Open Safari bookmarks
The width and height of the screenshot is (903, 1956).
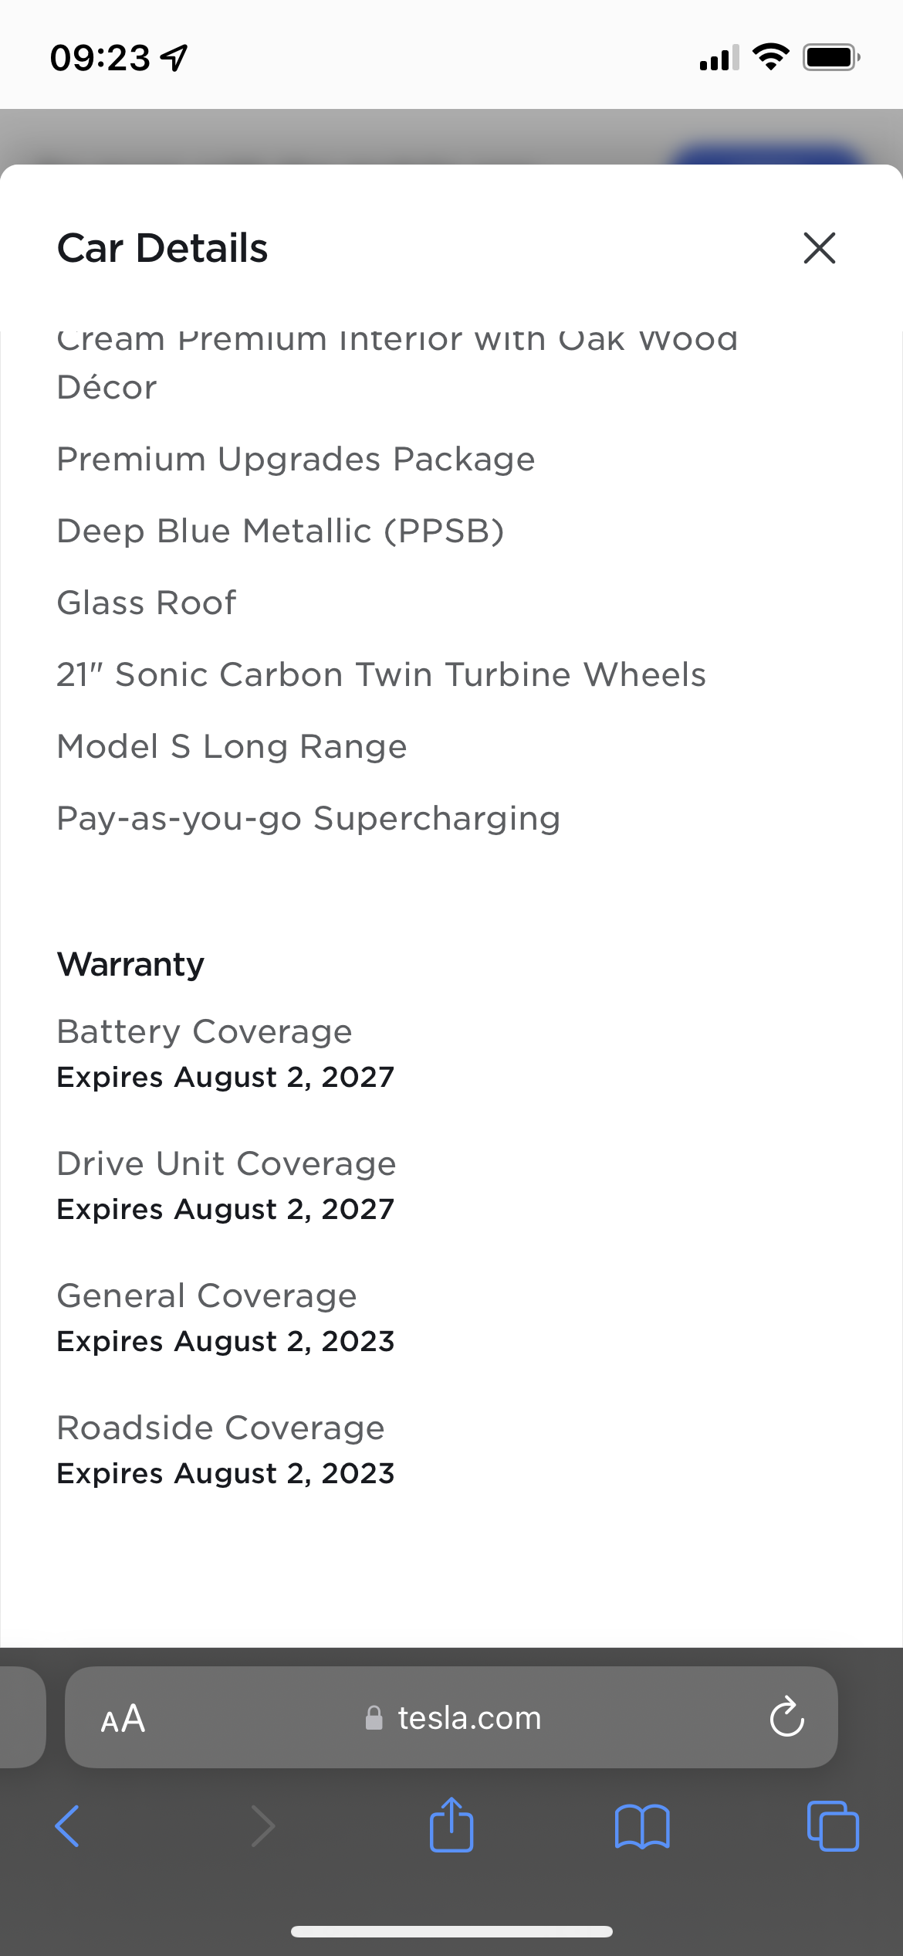pyautogui.click(x=642, y=1826)
